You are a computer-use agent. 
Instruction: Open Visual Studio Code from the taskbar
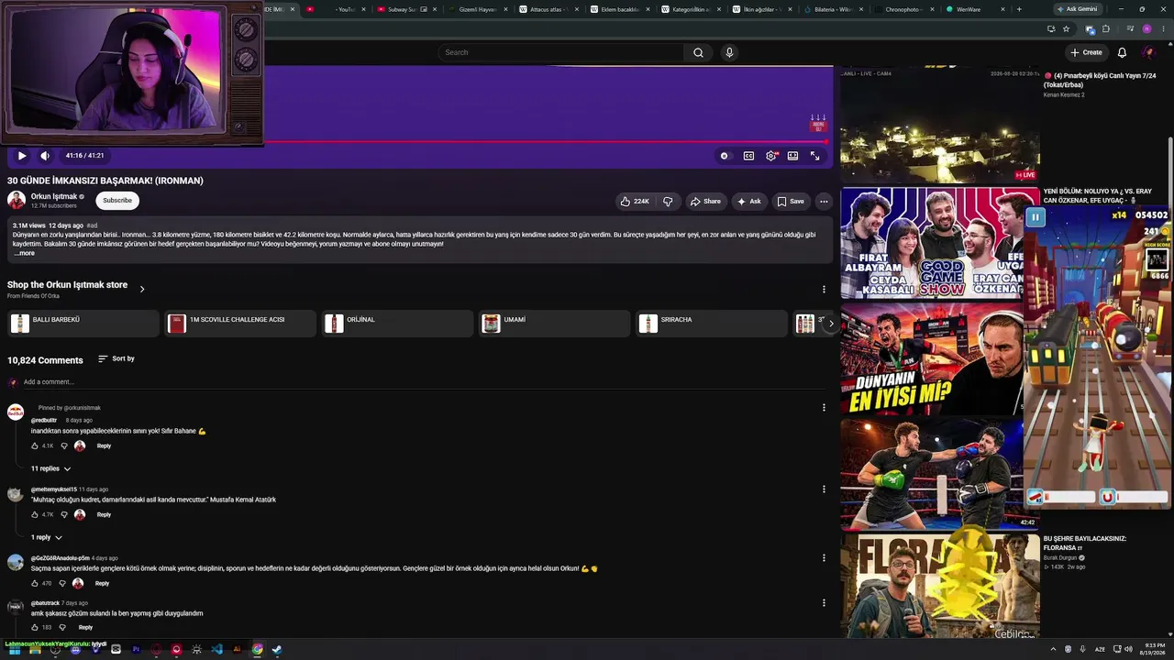click(216, 649)
